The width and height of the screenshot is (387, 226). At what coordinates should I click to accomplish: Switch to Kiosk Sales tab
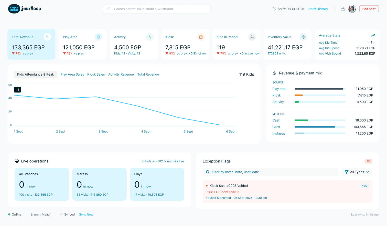point(96,74)
